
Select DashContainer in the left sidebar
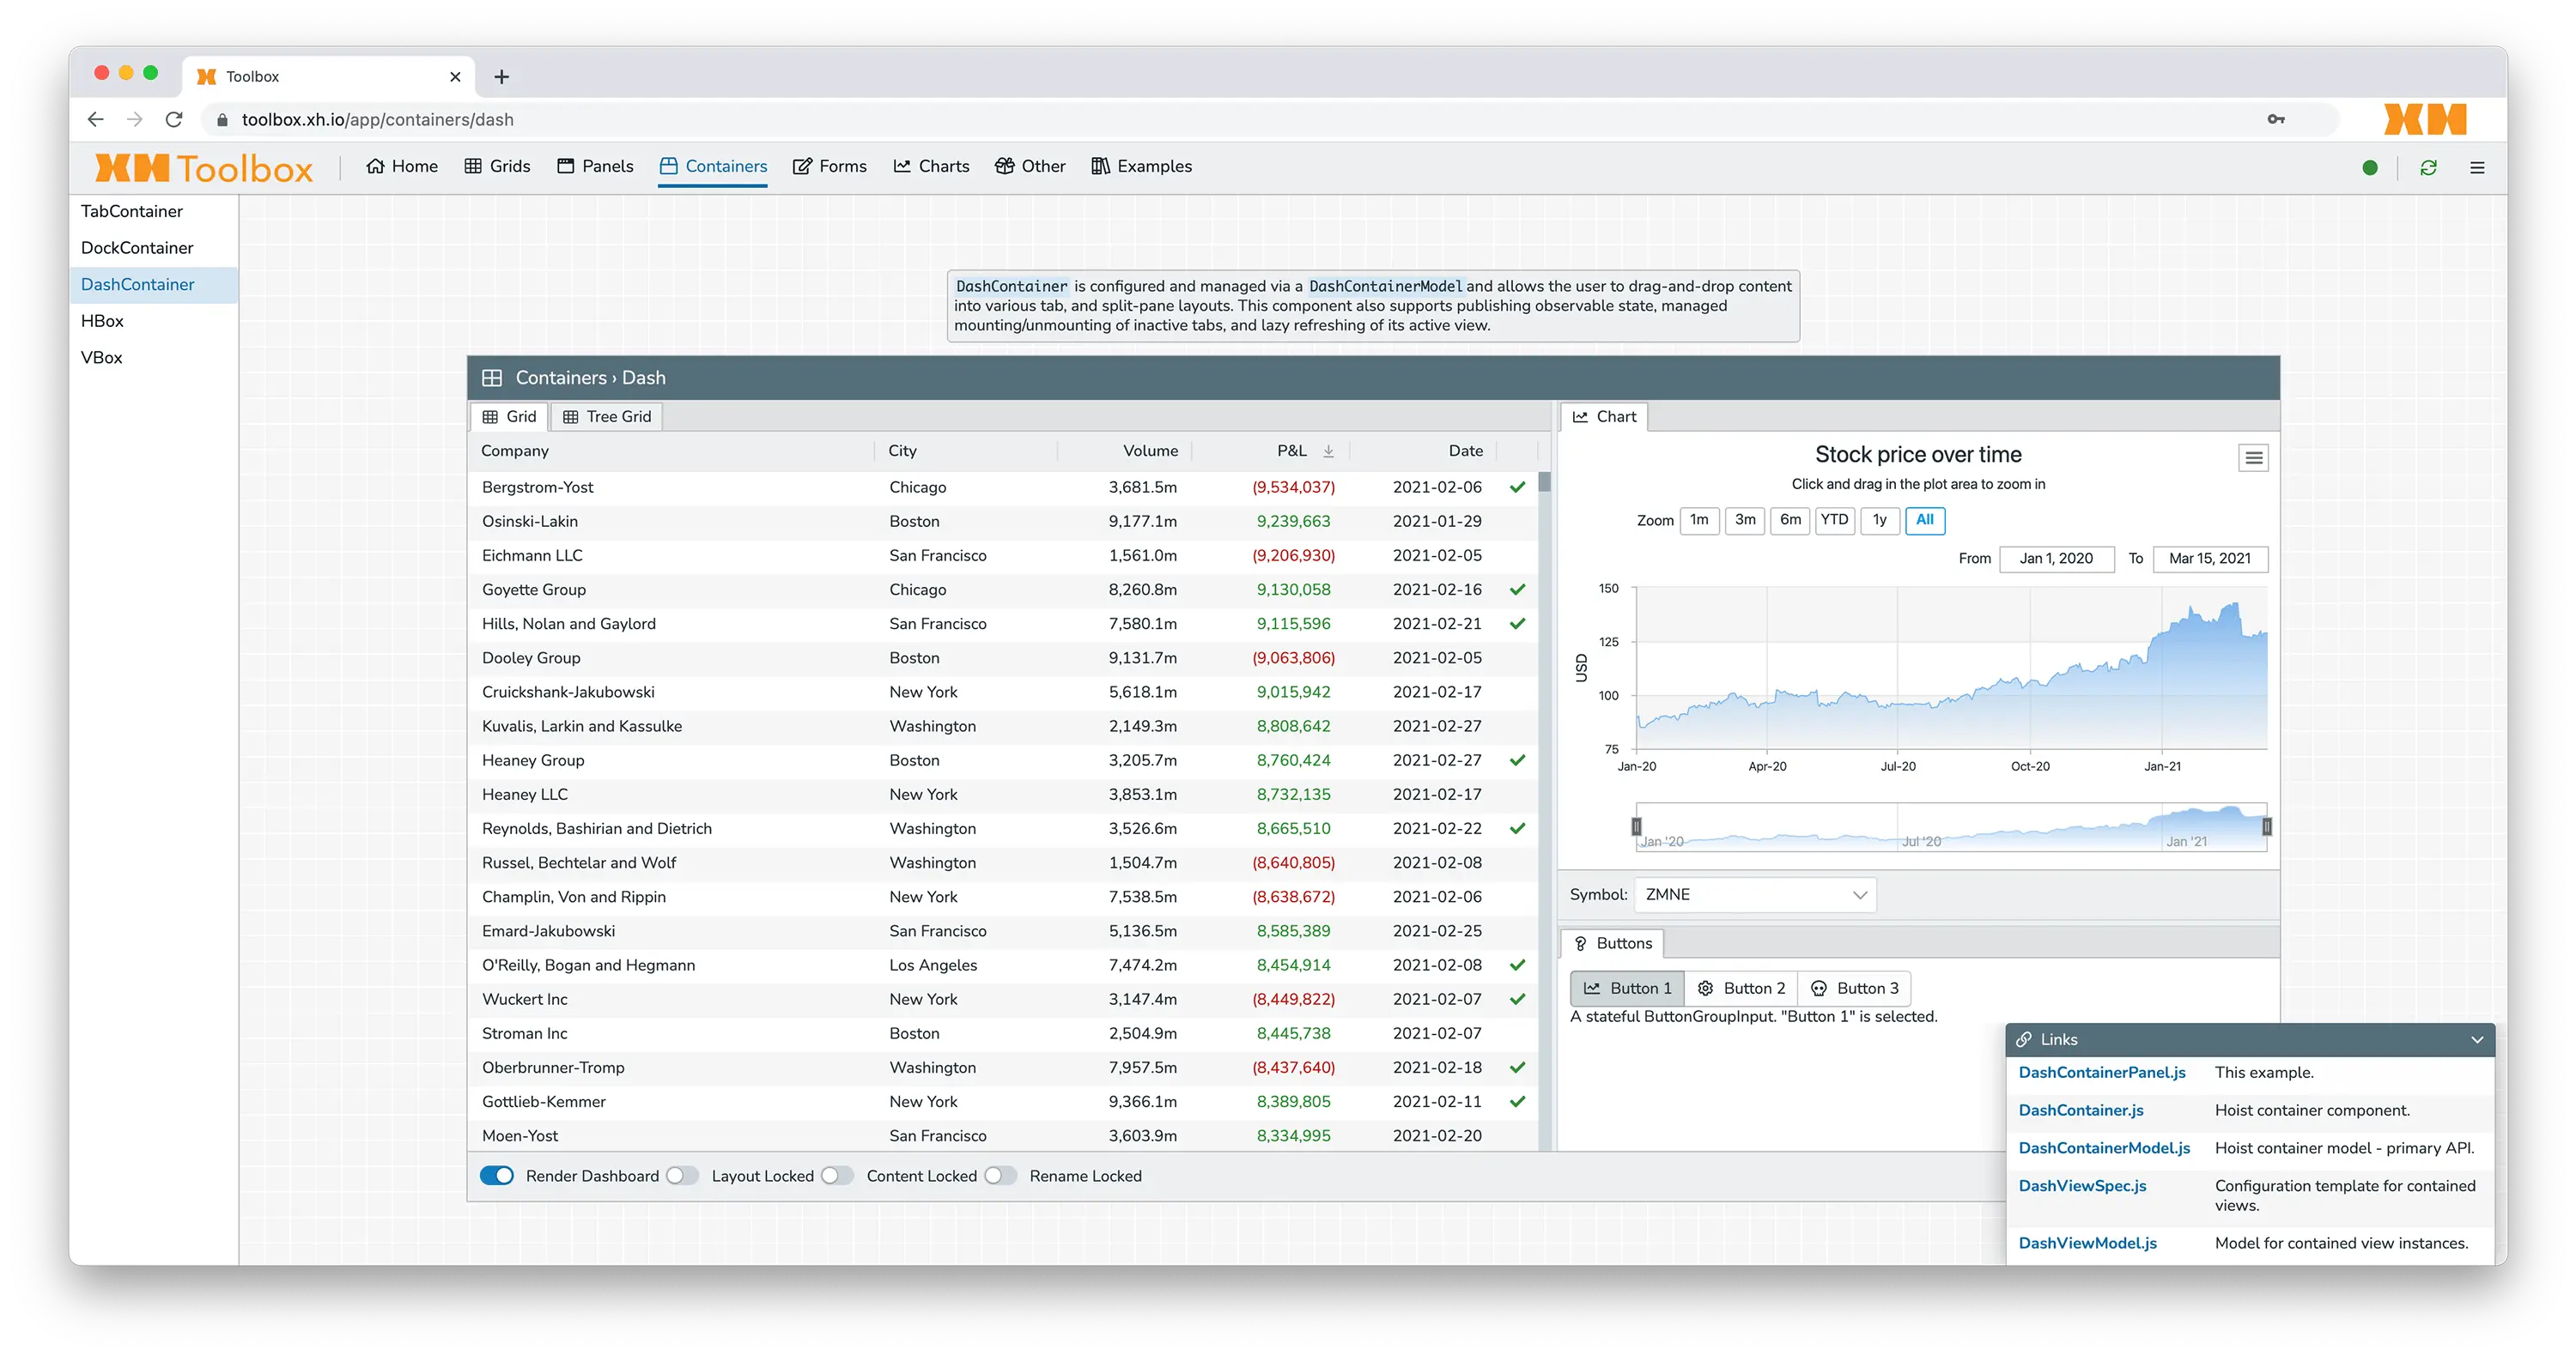(137, 284)
